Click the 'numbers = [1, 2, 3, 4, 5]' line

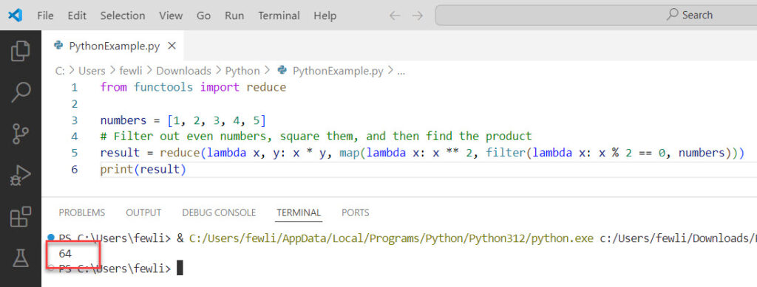point(183,120)
